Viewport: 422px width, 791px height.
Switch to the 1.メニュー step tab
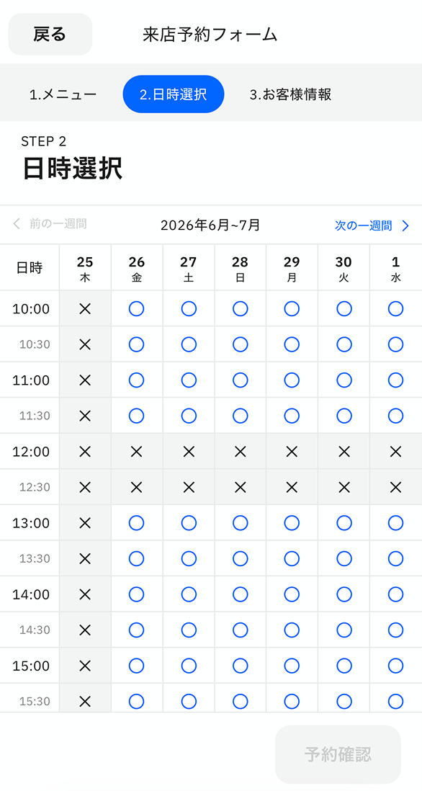pyautogui.click(x=63, y=94)
